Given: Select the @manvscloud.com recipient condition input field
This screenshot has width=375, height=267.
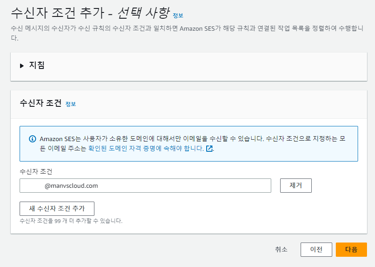Looking at the screenshot, I should 145,186.
